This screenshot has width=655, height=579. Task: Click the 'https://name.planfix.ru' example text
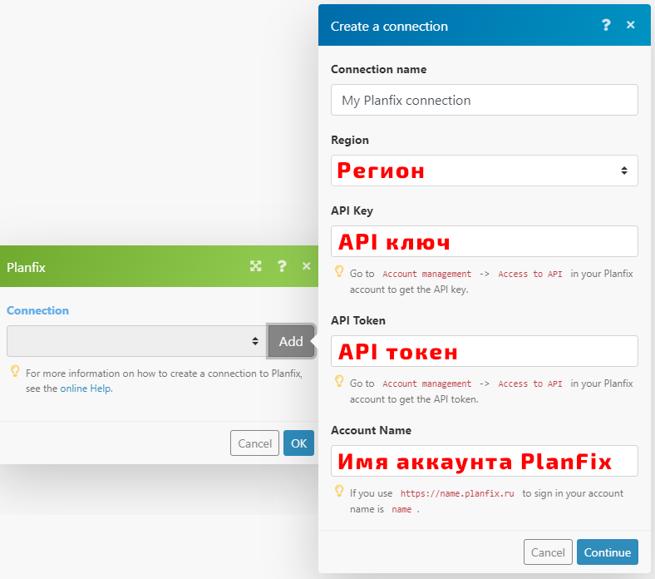pyautogui.click(x=457, y=493)
